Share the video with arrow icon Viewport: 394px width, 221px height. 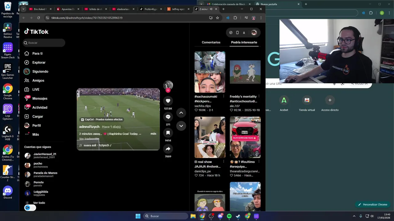[168, 149]
